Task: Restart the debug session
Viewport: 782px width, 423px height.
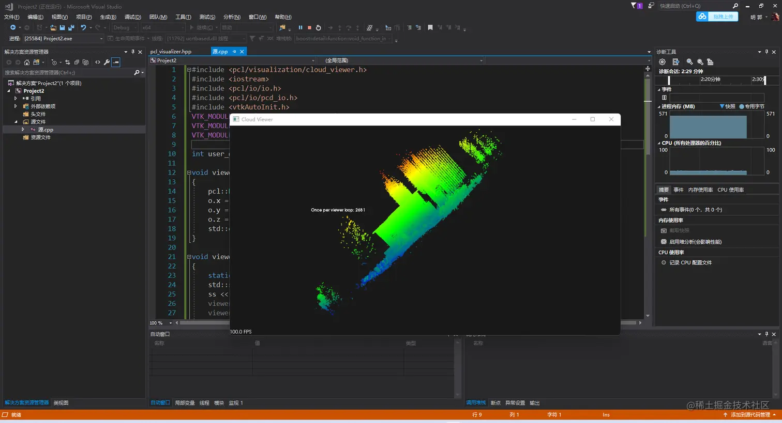Action: tap(318, 27)
